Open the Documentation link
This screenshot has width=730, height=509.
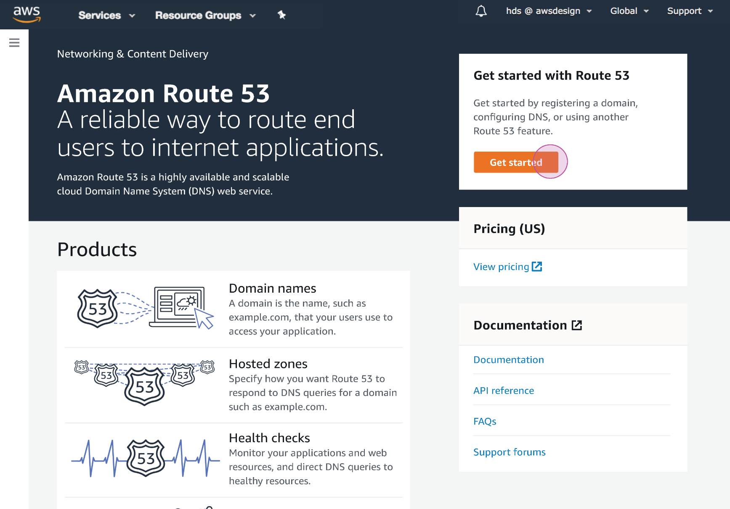509,360
